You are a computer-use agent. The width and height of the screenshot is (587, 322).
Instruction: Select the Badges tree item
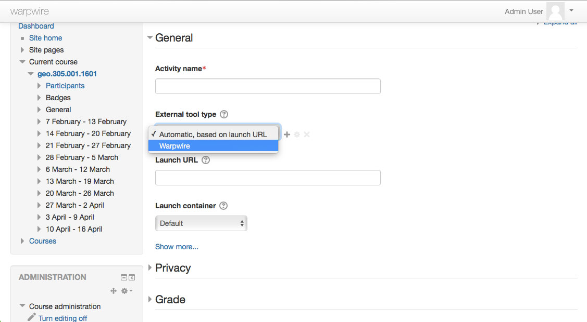(58, 98)
